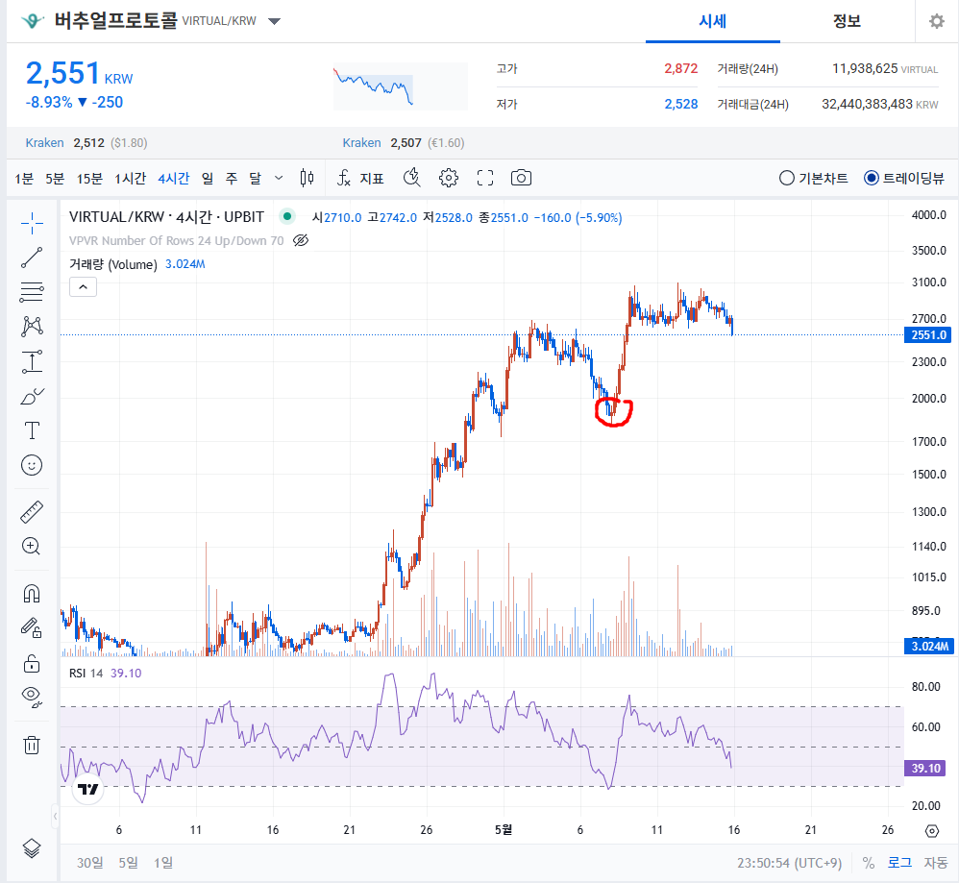This screenshot has width=959, height=883.
Task: Lock all drawing tools
Action: (32, 663)
